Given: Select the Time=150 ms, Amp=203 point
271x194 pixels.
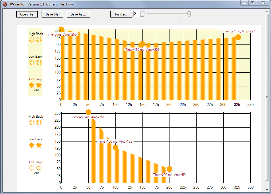Looking at the screenshot, I should pyautogui.click(x=142, y=44).
